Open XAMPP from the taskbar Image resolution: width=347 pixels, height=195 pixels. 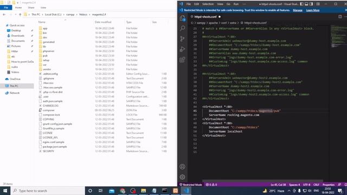[x=175, y=191]
